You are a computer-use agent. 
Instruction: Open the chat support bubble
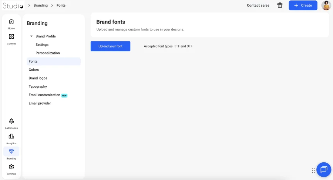(x=324, y=169)
